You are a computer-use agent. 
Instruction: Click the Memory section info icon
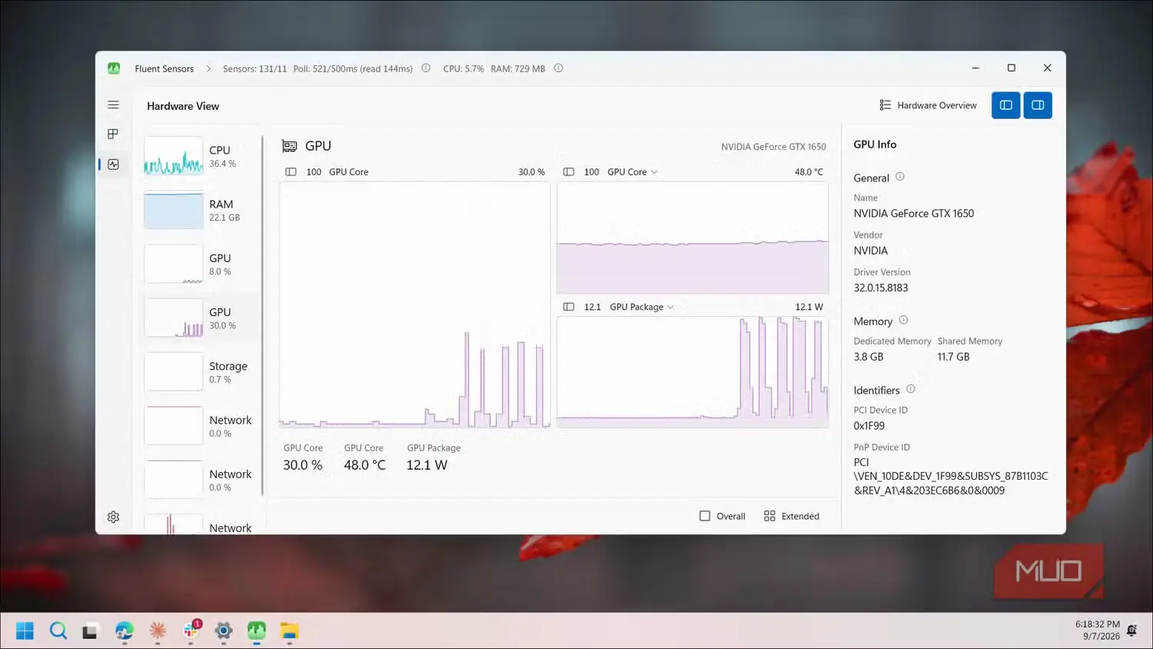(904, 320)
